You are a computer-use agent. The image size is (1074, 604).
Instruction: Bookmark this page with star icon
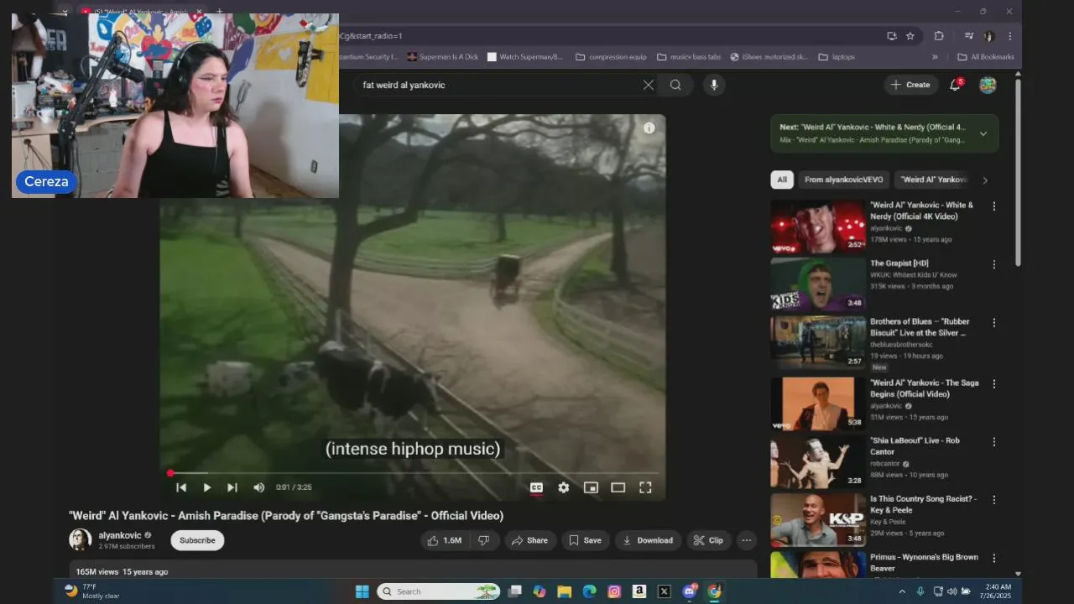910,36
